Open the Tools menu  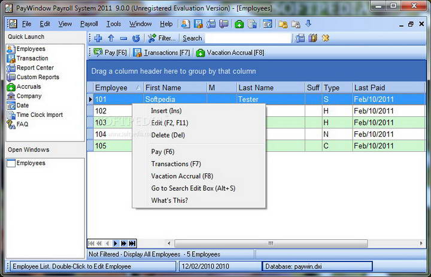114,24
